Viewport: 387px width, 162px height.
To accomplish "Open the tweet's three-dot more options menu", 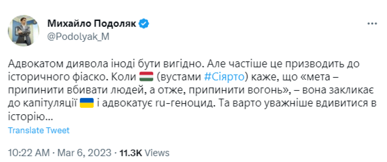I will (x=372, y=24).
